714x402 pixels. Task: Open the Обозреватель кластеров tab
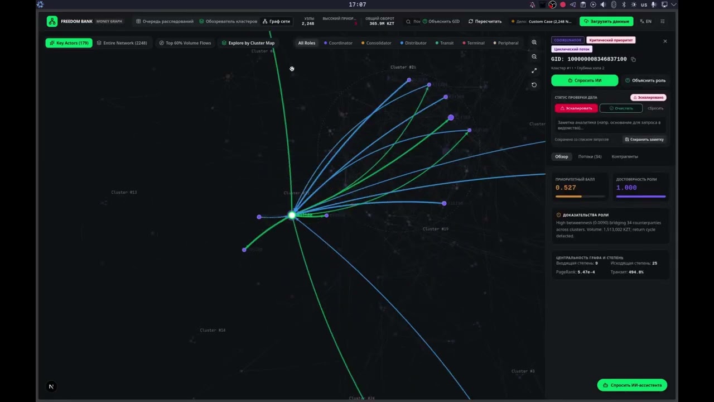tap(228, 21)
